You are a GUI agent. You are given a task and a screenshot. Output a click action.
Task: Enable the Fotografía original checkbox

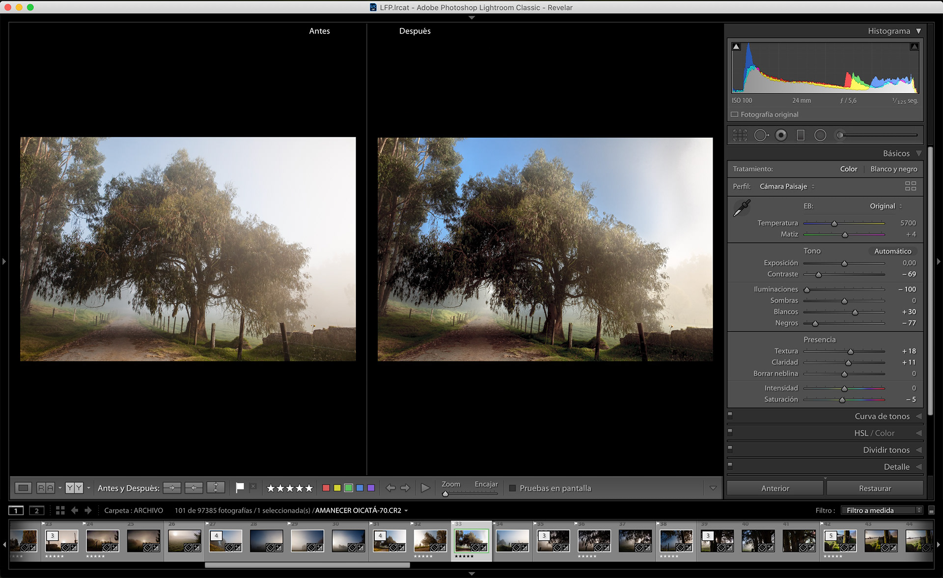click(x=735, y=115)
